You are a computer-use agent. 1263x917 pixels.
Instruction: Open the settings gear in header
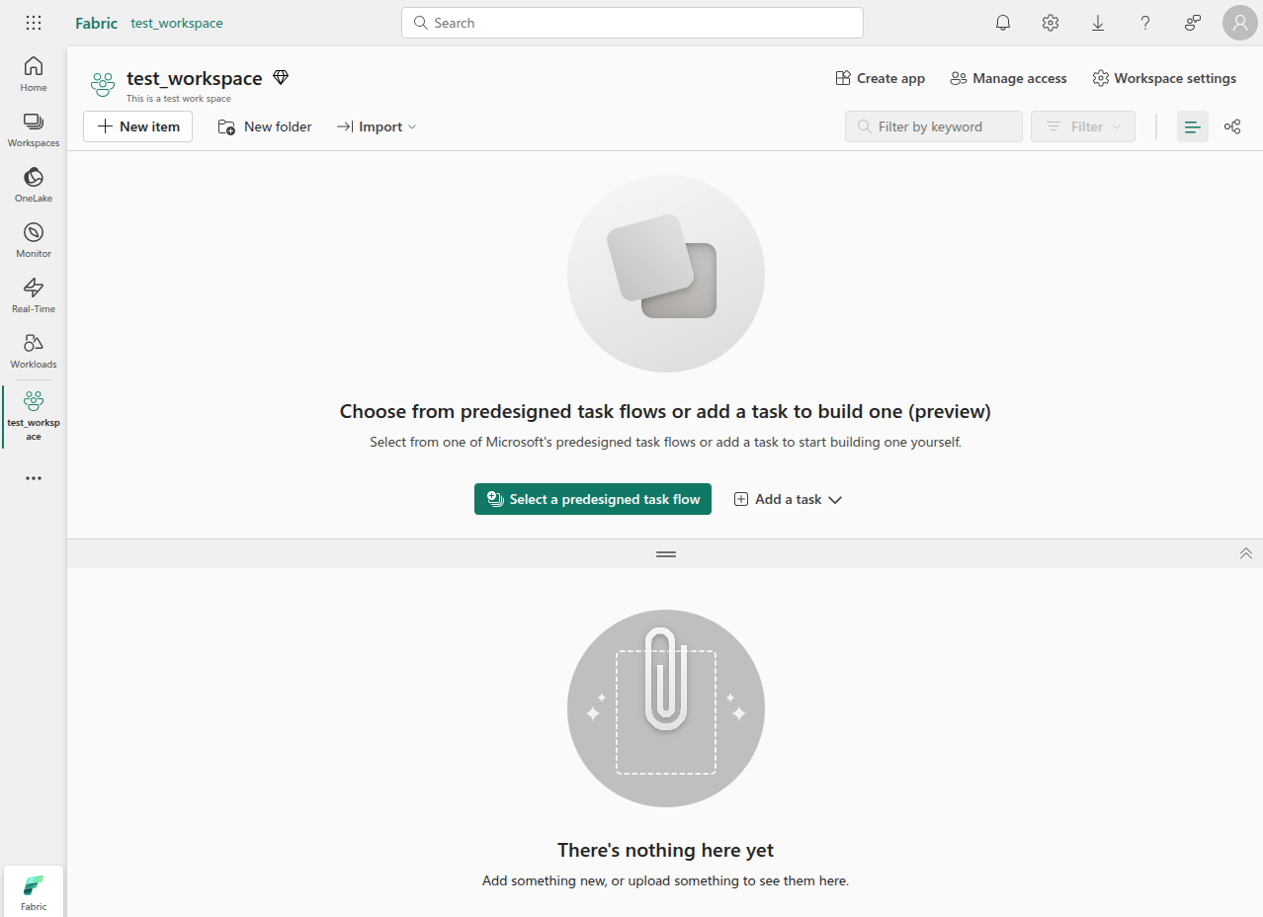coord(1051,23)
